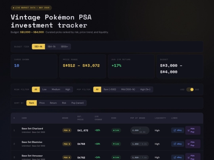Click the Liquidity column header

tap(160, 118)
